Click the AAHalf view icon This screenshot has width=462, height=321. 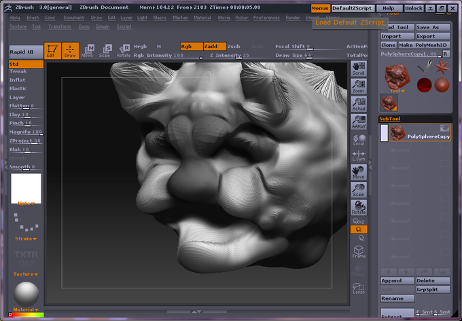[359, 121]
